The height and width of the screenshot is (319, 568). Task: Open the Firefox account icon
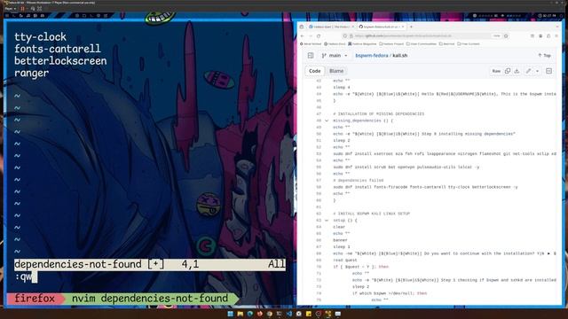pyautogui.click(x=540, y=35)
